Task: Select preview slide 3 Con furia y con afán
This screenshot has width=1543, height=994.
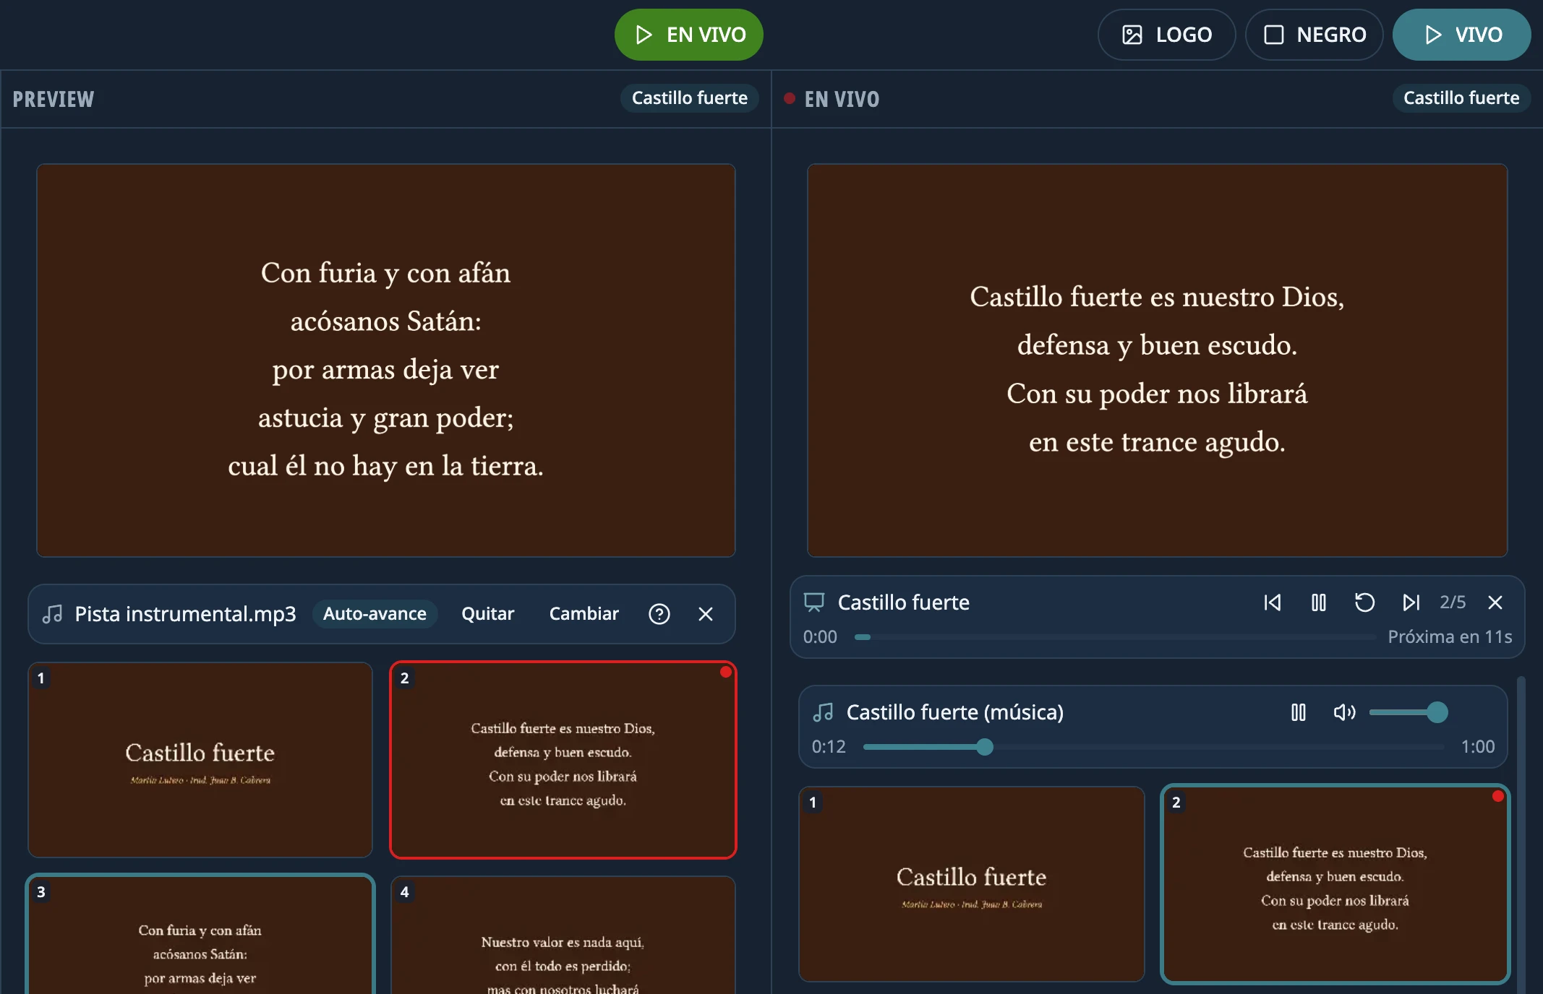Action: pyautogui.click(x=200, y=935)
